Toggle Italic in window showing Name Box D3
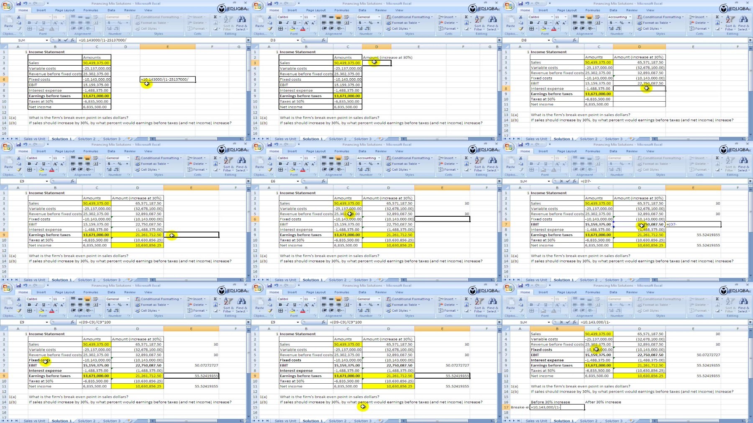The image size is (753, 423). [287, 23]
